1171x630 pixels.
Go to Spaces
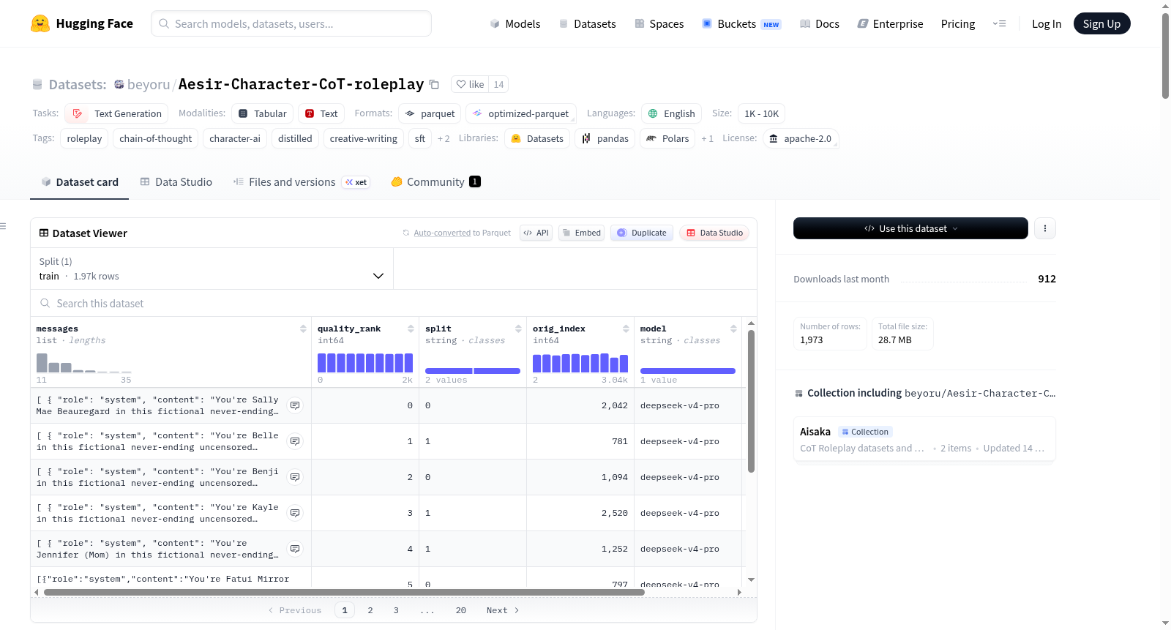click(x=659, y=24)
